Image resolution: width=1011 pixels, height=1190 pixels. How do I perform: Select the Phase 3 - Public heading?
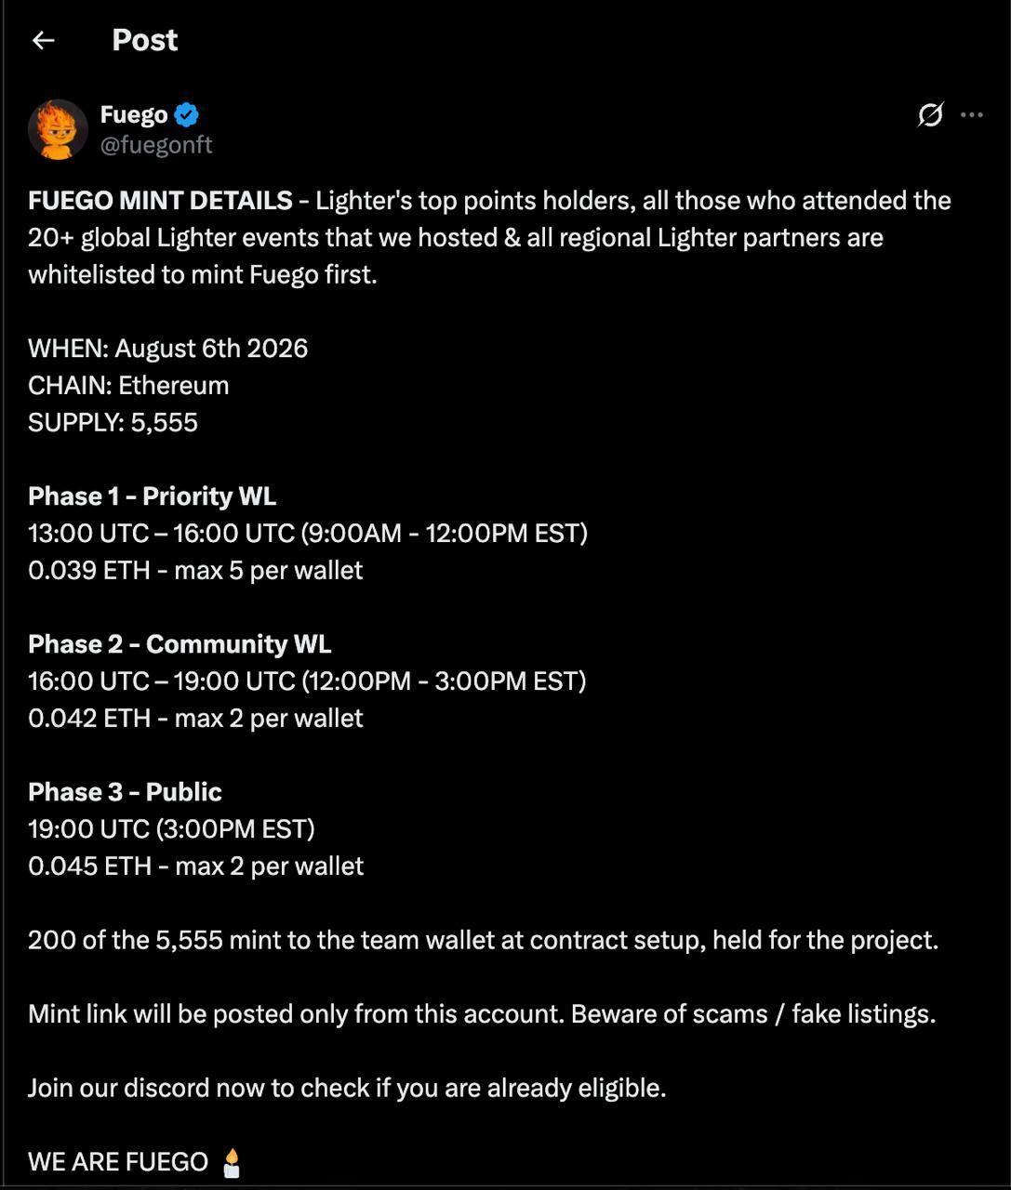coord(125,792)
